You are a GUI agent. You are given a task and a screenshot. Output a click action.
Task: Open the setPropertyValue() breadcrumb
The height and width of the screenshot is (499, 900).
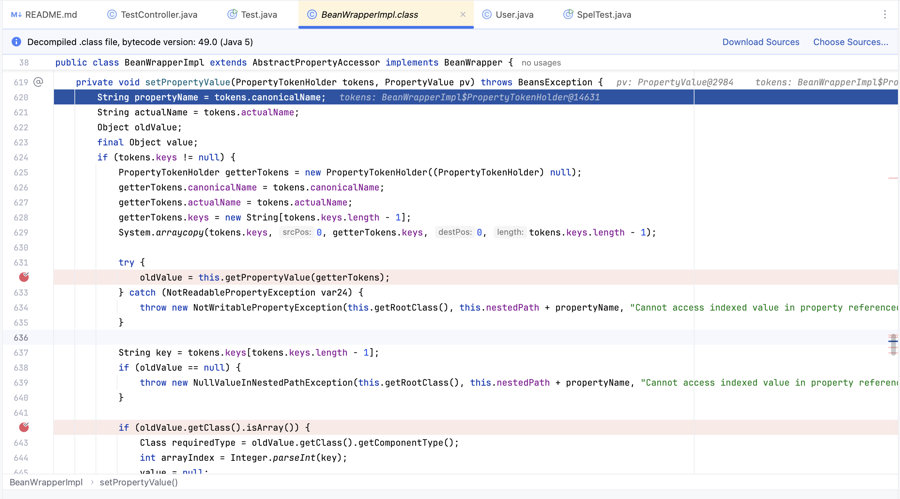click(x=139, y=482)
